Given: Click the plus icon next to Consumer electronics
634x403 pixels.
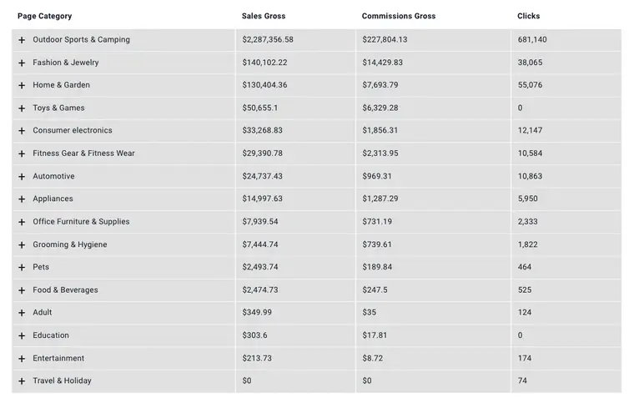Looking at the screenshot, I should 22,131.
